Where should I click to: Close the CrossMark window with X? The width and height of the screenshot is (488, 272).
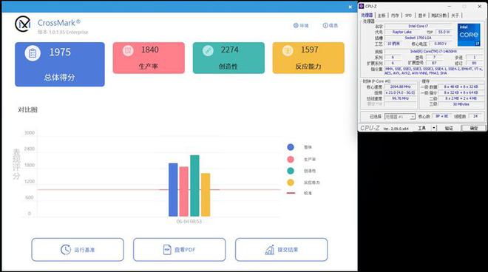pos(350,7)
